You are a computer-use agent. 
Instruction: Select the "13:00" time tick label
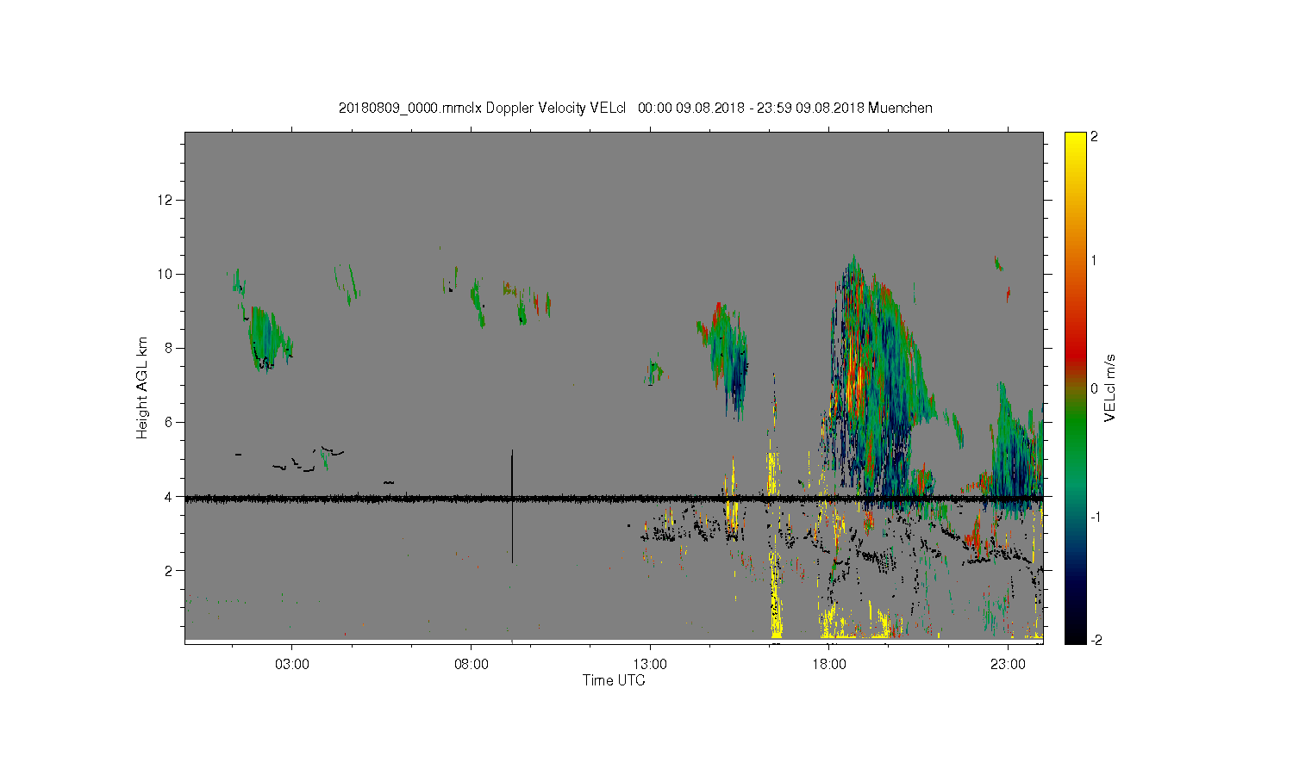tap(650, 665)
